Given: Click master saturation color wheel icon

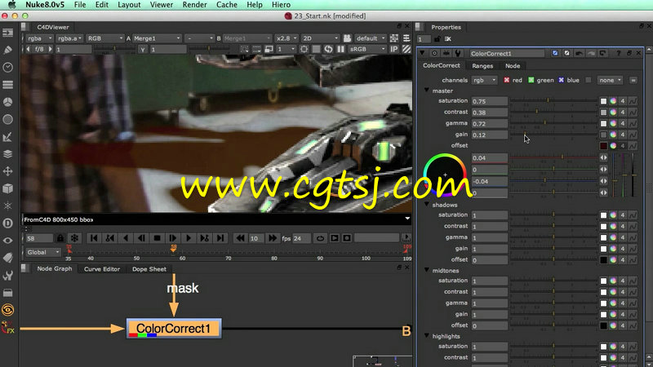Looking at the screenshot, I should (613, 101).
